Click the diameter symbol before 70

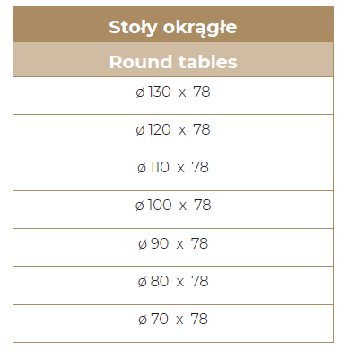click(143, 320)
